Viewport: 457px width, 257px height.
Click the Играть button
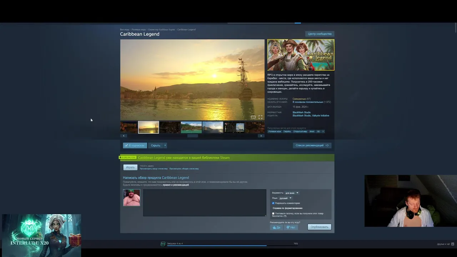[130, 167]
